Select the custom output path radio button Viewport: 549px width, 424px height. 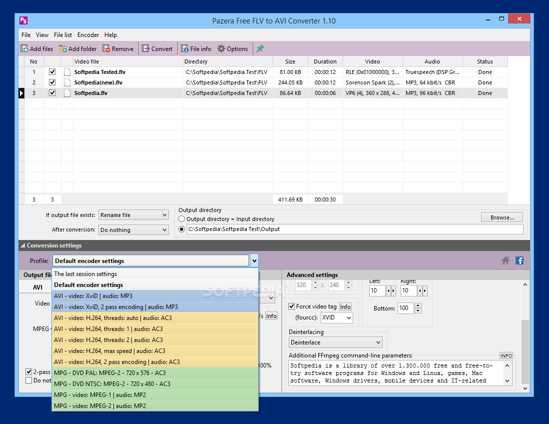(x=181, y=229)
